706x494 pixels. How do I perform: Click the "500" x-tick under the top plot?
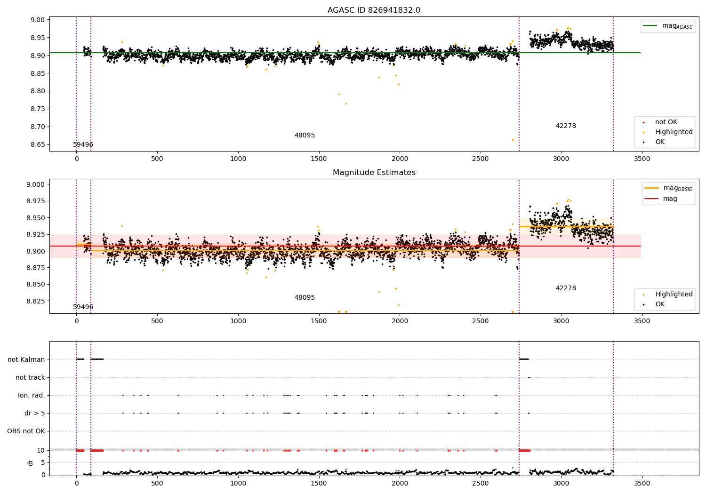pos(157,159)
